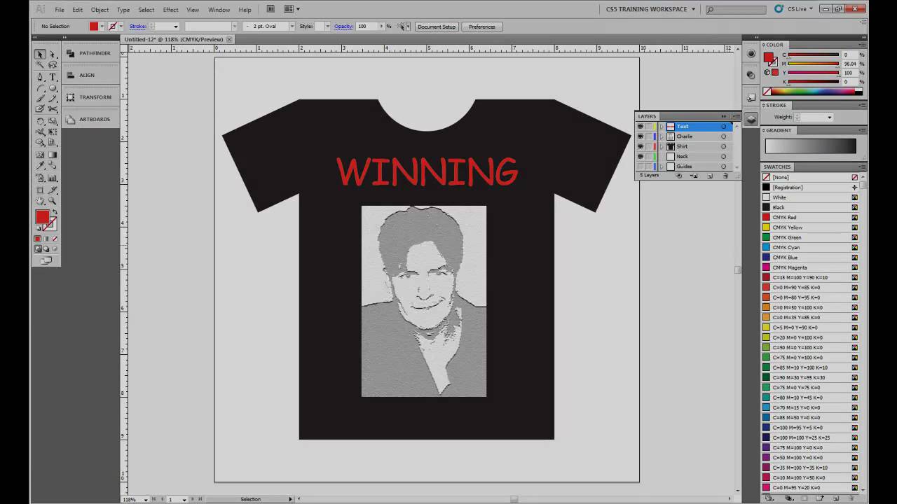Select the Eyedropper tool

pos(40,166)
